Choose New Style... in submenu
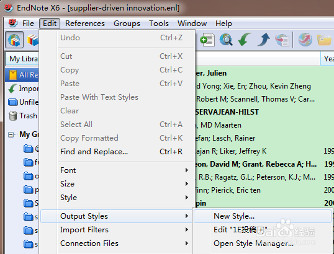The height and width of the screenshot is (254, 334). 263,216
